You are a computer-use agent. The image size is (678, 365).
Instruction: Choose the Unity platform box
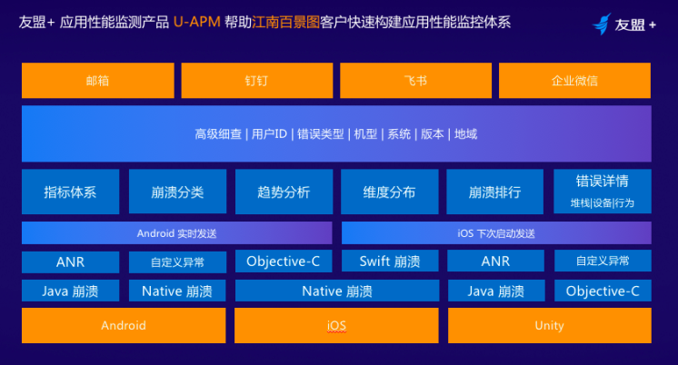coord(550,325)
